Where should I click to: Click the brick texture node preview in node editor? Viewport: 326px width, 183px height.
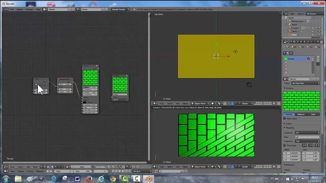(90, 78)
